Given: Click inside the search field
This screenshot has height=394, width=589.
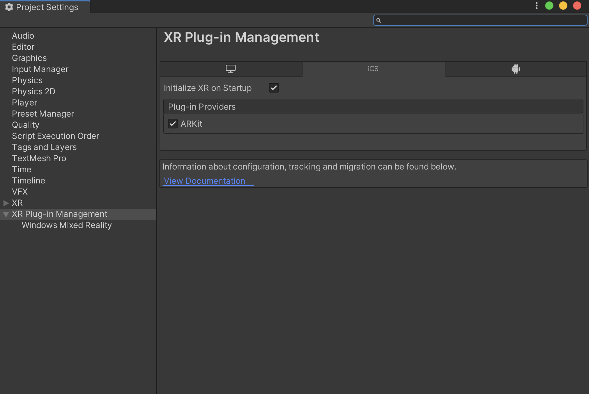Looking at the screenshot, I should click(x=453, y=20).
